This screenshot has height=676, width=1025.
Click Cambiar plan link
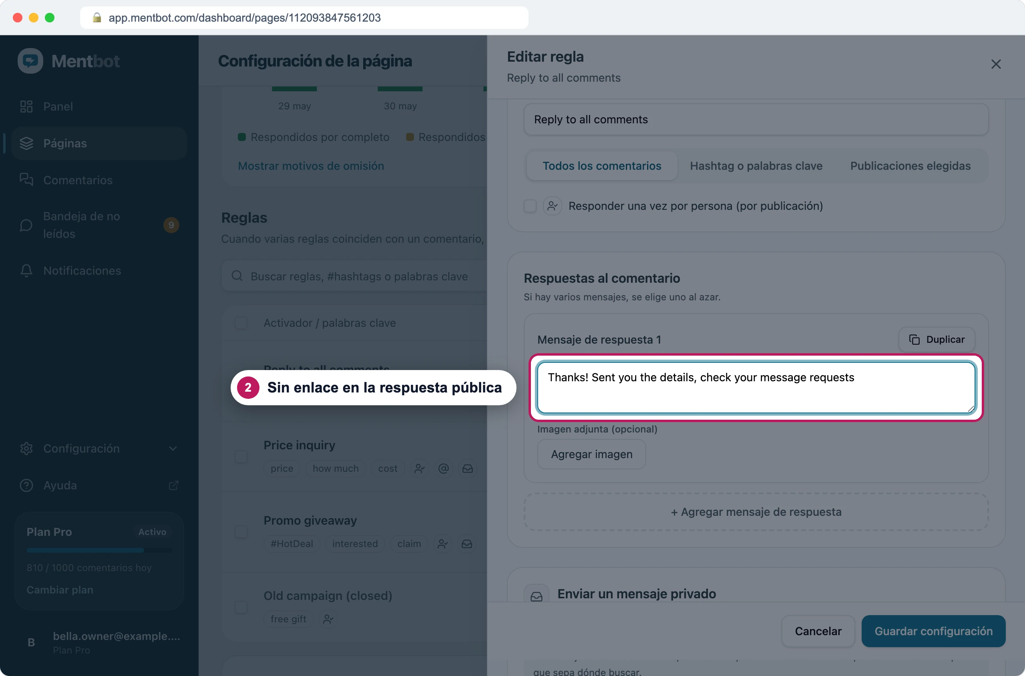[x=60, y=590]
